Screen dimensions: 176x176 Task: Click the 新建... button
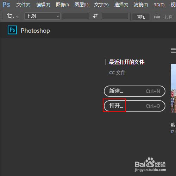(134, 91)
